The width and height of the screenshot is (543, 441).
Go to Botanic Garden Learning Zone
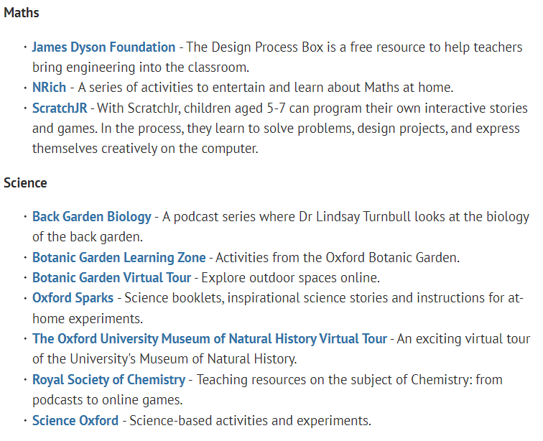tap(119, 258)
